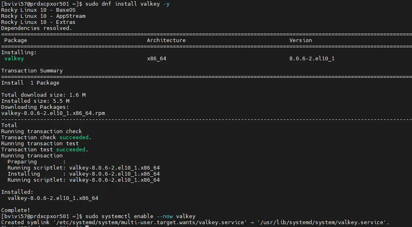This screenshot has width=412, height=227.
Task: Click 'sudo systemctl enable --now valkey' command
Action: click(140, 216)
